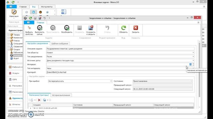213x119 pixels.
Task: Expand the Классы tree node
Action: (x=9, y=41)
